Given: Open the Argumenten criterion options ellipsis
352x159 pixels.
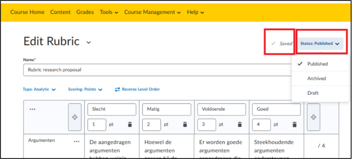Looking at the screenshot, I should pos(76,141).
